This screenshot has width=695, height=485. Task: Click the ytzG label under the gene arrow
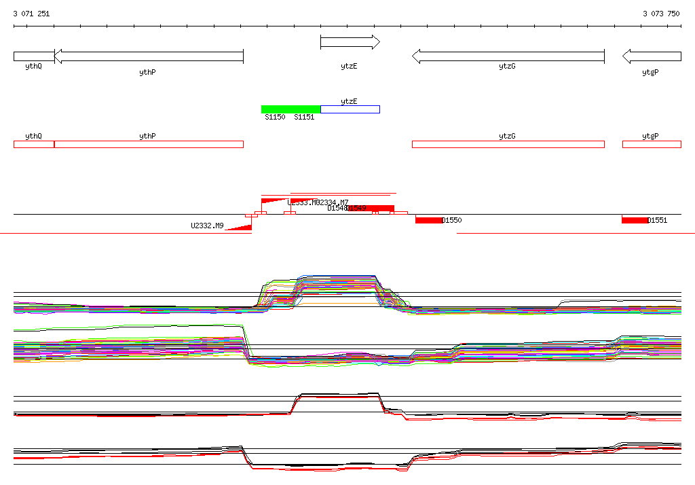[x=507, y=66]
